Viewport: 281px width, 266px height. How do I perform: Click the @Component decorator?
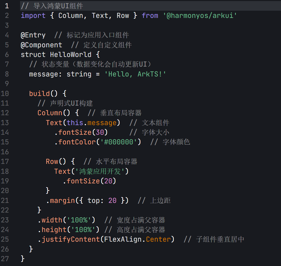[41, 45]
